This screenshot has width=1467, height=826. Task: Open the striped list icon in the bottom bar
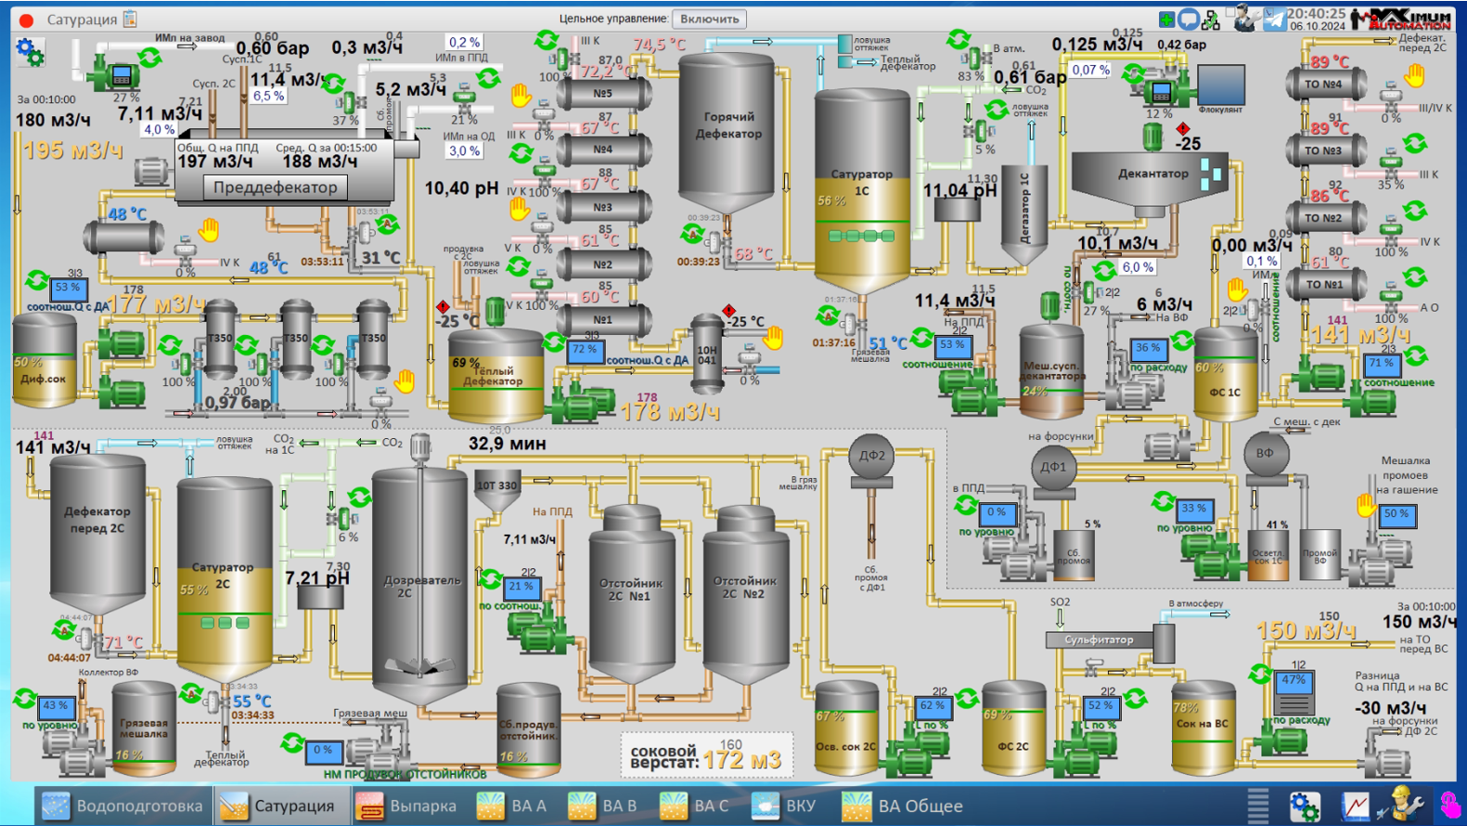click(1257, 806)
